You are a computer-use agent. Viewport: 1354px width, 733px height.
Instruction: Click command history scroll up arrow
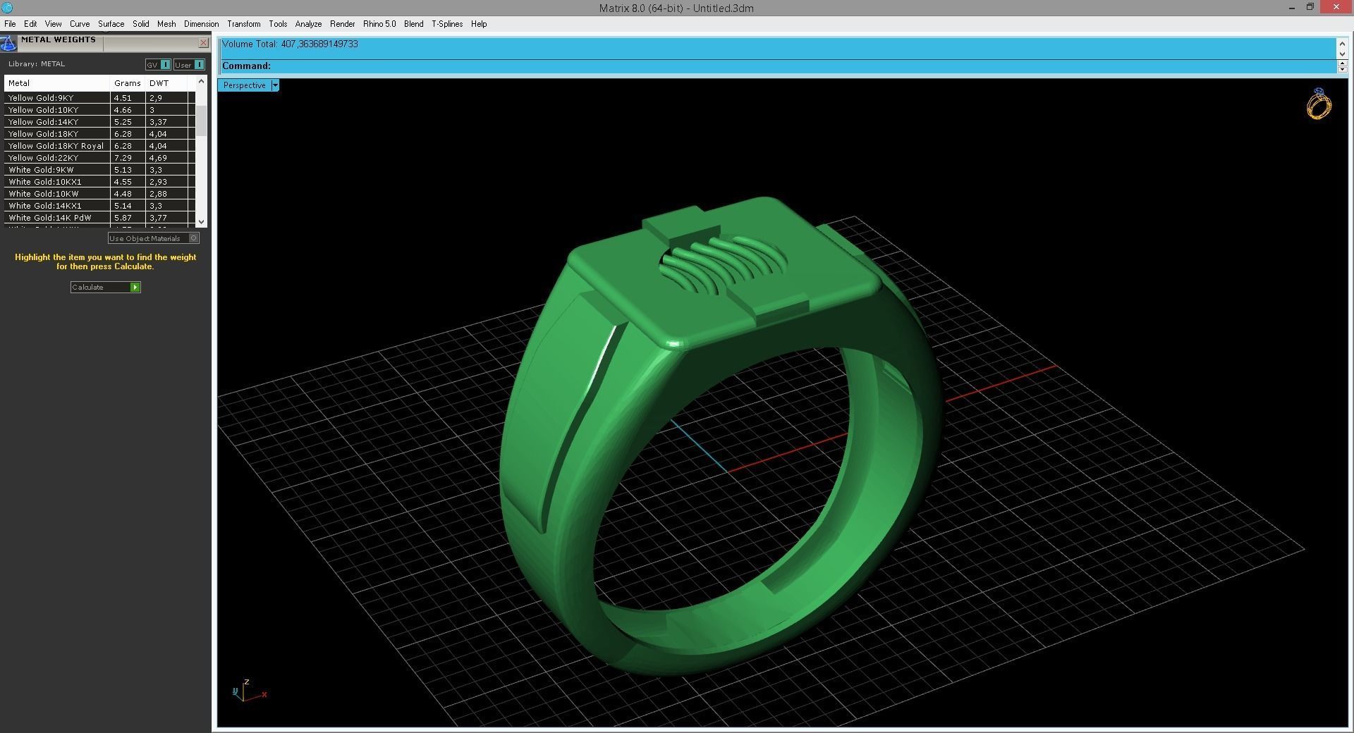coord(1342,44)
